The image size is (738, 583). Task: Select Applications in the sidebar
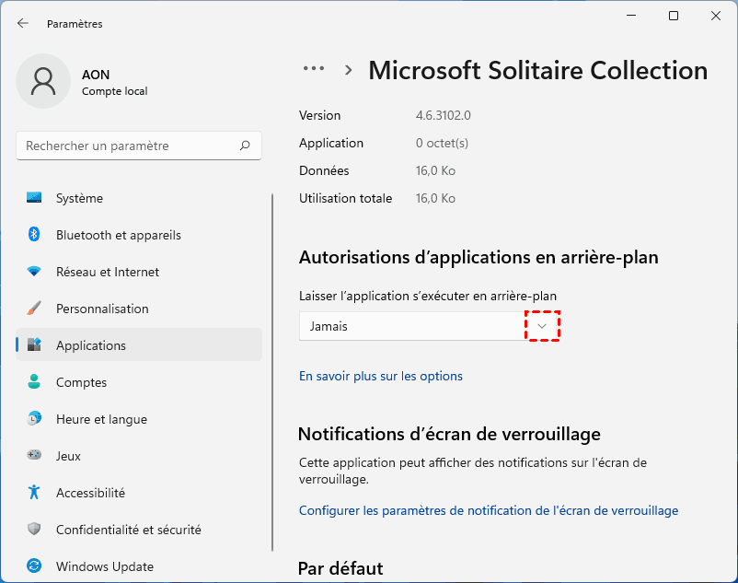tap(91, 345)
